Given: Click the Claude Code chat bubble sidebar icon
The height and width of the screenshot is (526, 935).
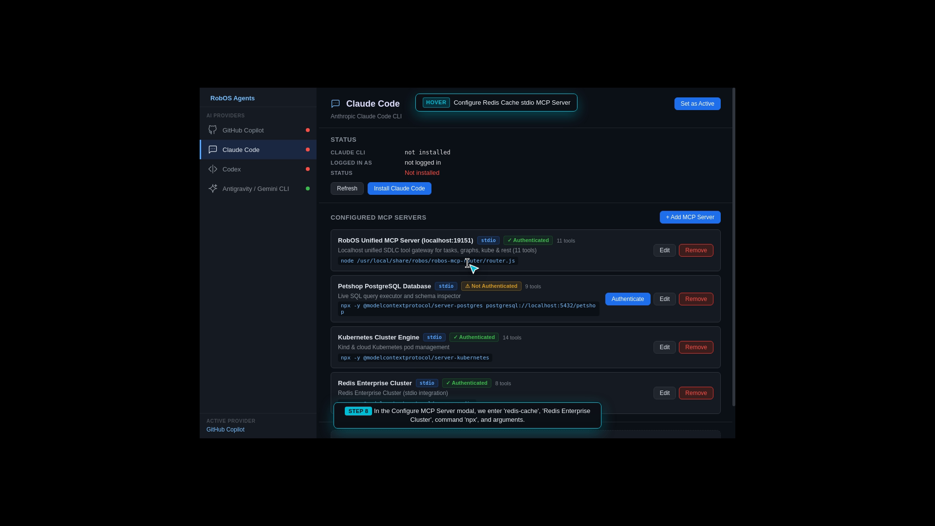Looking at the screenshot, I should 213,150.
